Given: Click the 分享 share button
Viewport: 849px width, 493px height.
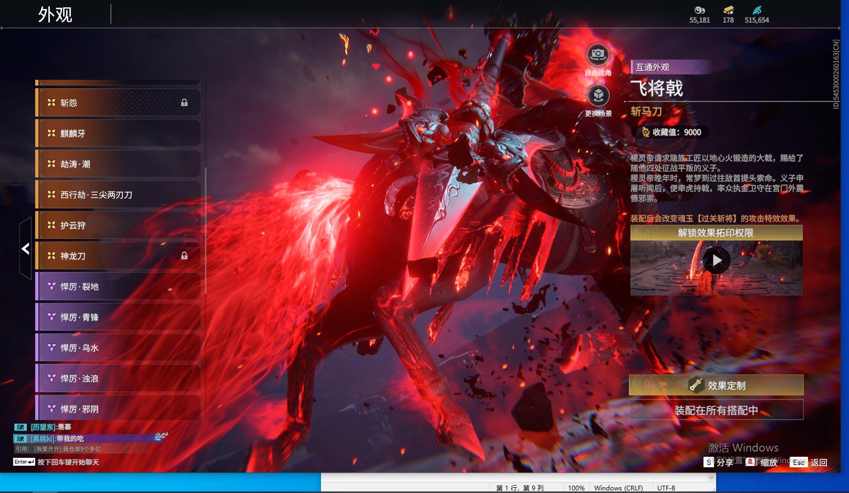Looking at the screenshot, I should pos(719,462).
